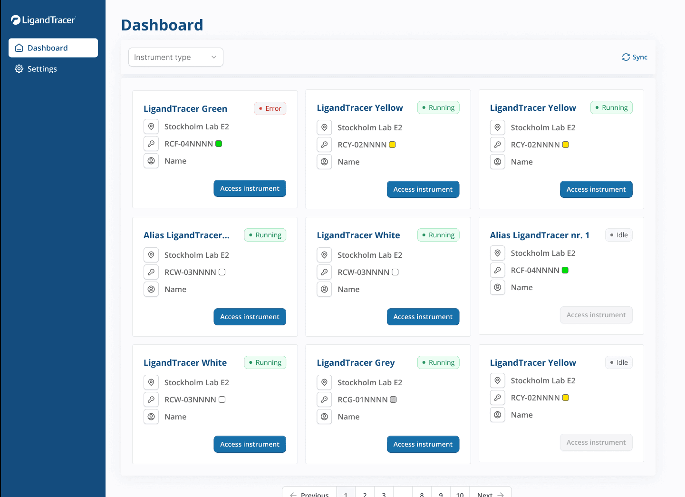Click location pin icon in LigandTracer Green card
The height and width of the screenshot is (497, 685).
pyautogui.click(x=151, y=127)
